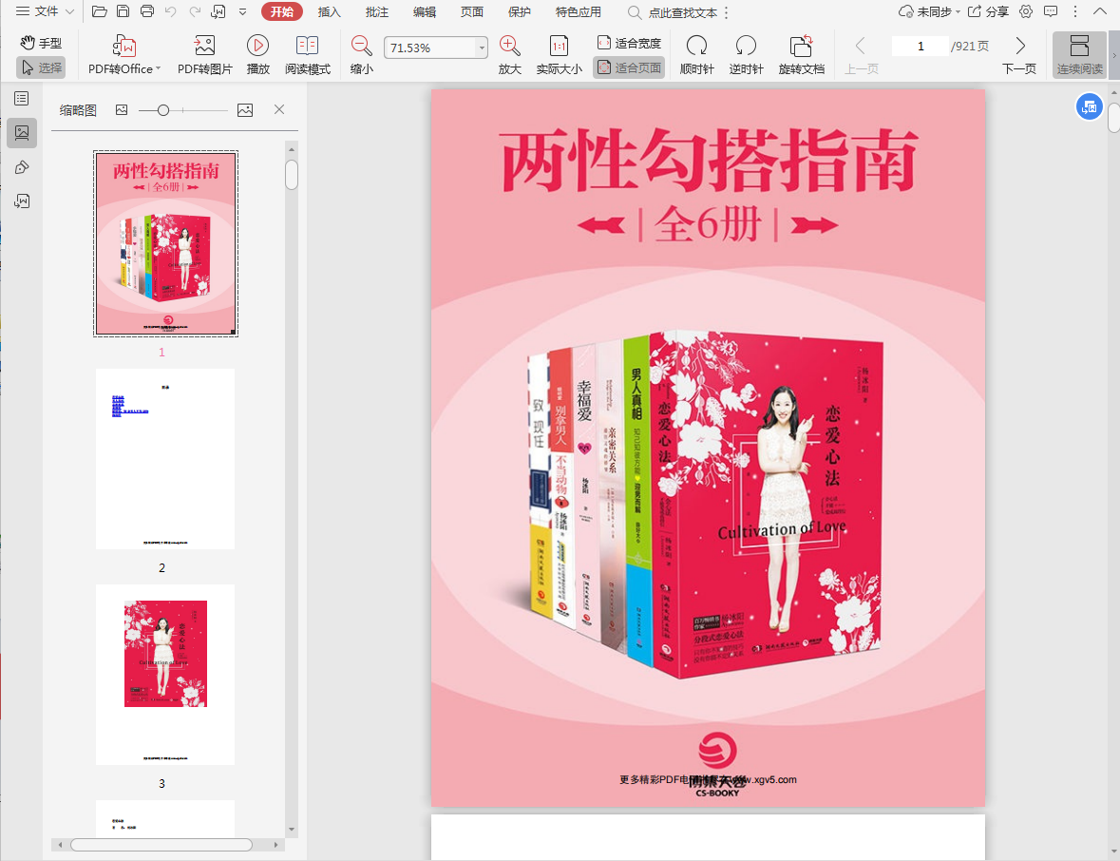The width and height of the screenshot is (1120, 861).
Task: Toggle 连续阅读 continuous reading mode
Action: point(1079,55)
